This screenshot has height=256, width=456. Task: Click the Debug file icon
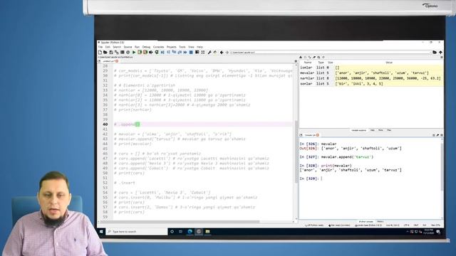coord(162,52)
